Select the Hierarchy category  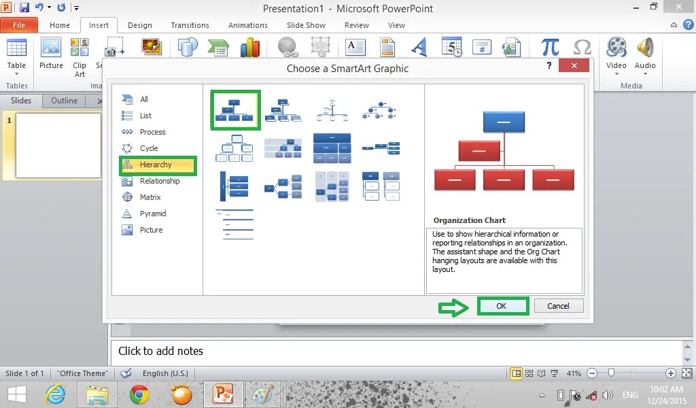point(157,165)
